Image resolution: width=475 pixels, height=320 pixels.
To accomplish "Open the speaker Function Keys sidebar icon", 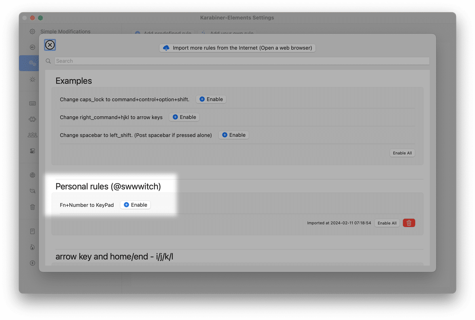I will [x=32, y=47].
